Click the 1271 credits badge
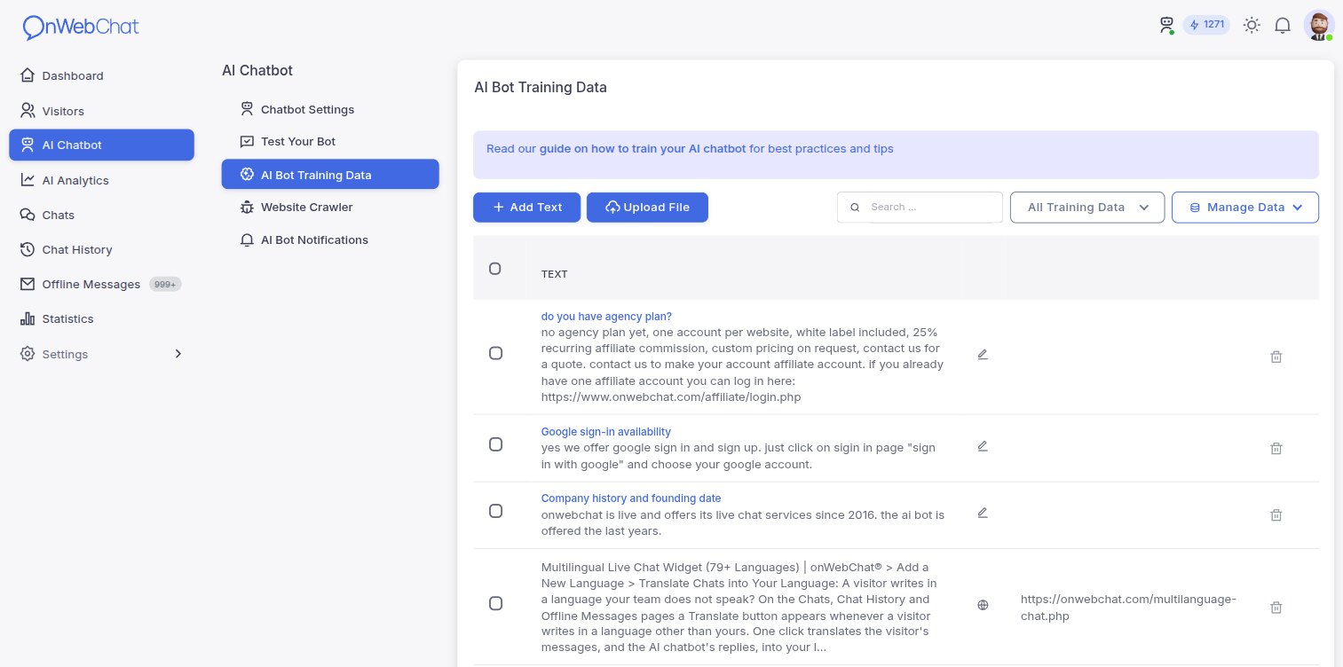This screenshot has width=1343, height=667. [x=1206, y=25]
